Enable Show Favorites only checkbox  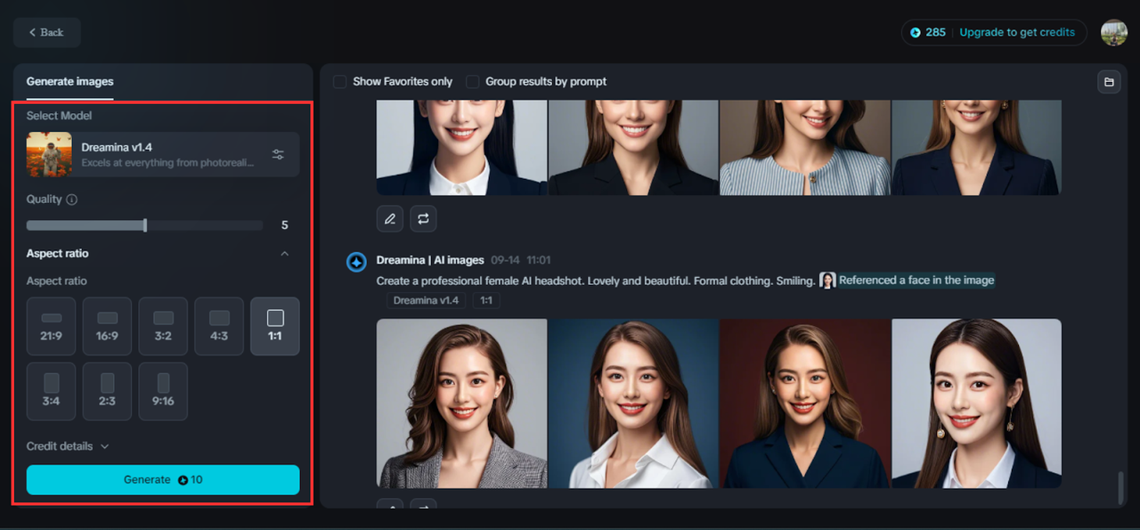point(340,81)
